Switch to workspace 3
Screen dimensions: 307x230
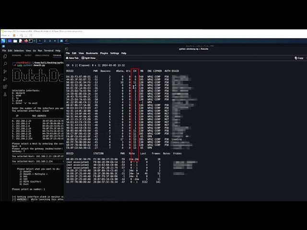tap(50, 41)
